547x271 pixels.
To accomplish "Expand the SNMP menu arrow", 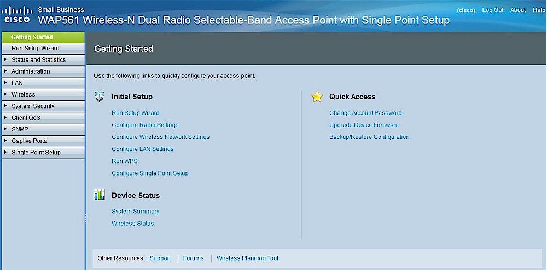I will click(x=5, y=129).
